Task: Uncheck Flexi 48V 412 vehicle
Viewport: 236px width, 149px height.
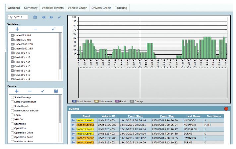Action: tap(12, 53)
